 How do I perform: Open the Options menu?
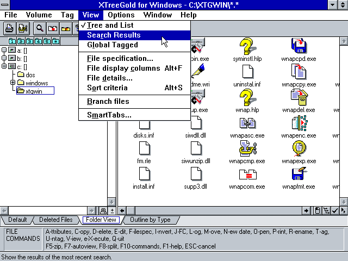(121, 15)
